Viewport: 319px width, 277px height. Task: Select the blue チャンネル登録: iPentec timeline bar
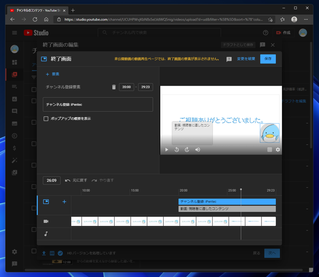pos(227,201)
